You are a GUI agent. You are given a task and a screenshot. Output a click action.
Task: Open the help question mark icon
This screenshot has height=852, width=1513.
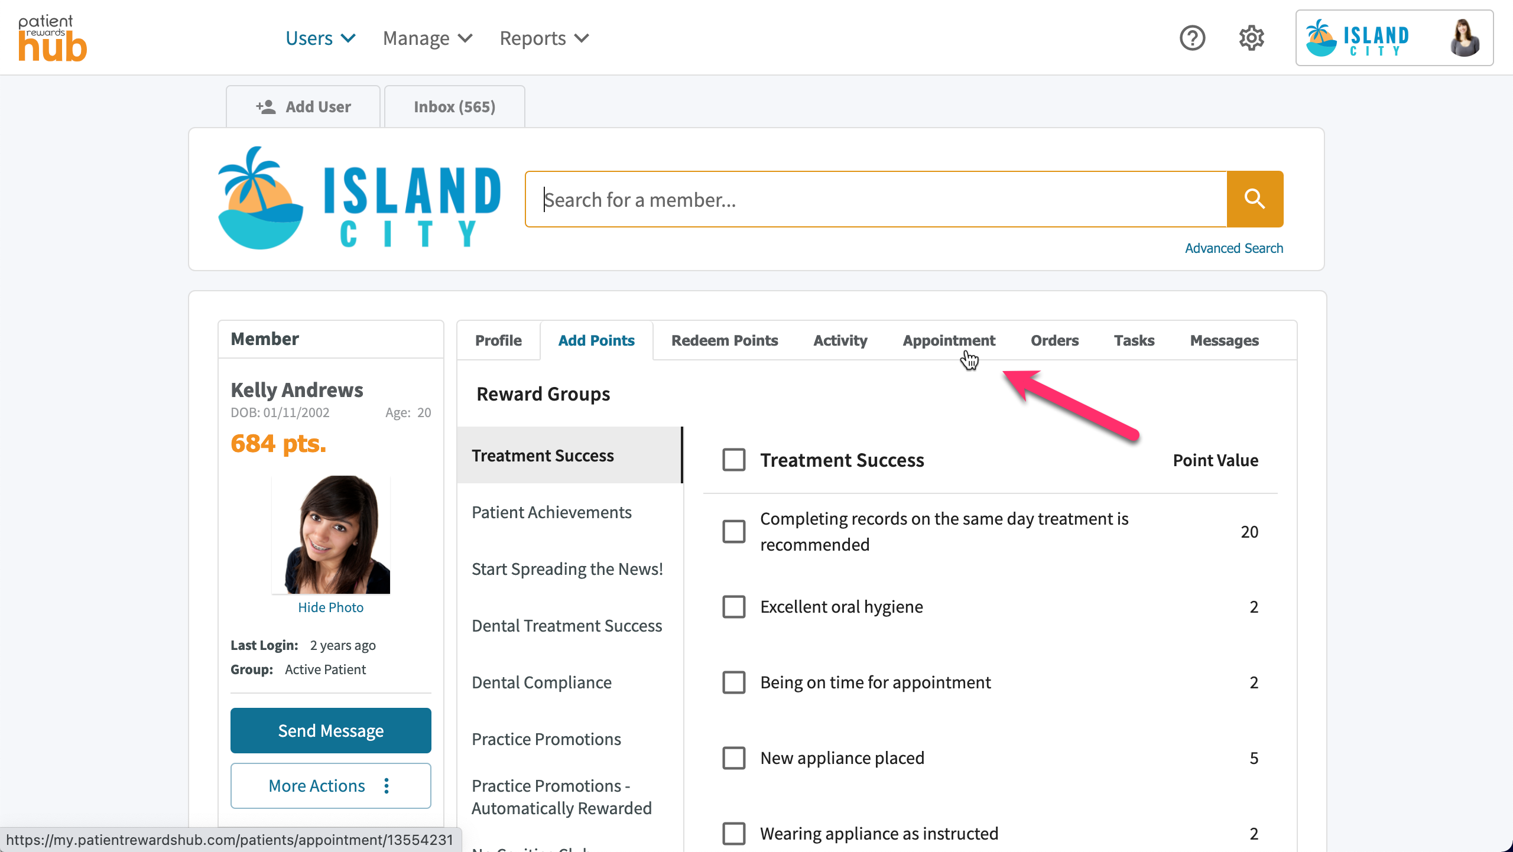1192,38
